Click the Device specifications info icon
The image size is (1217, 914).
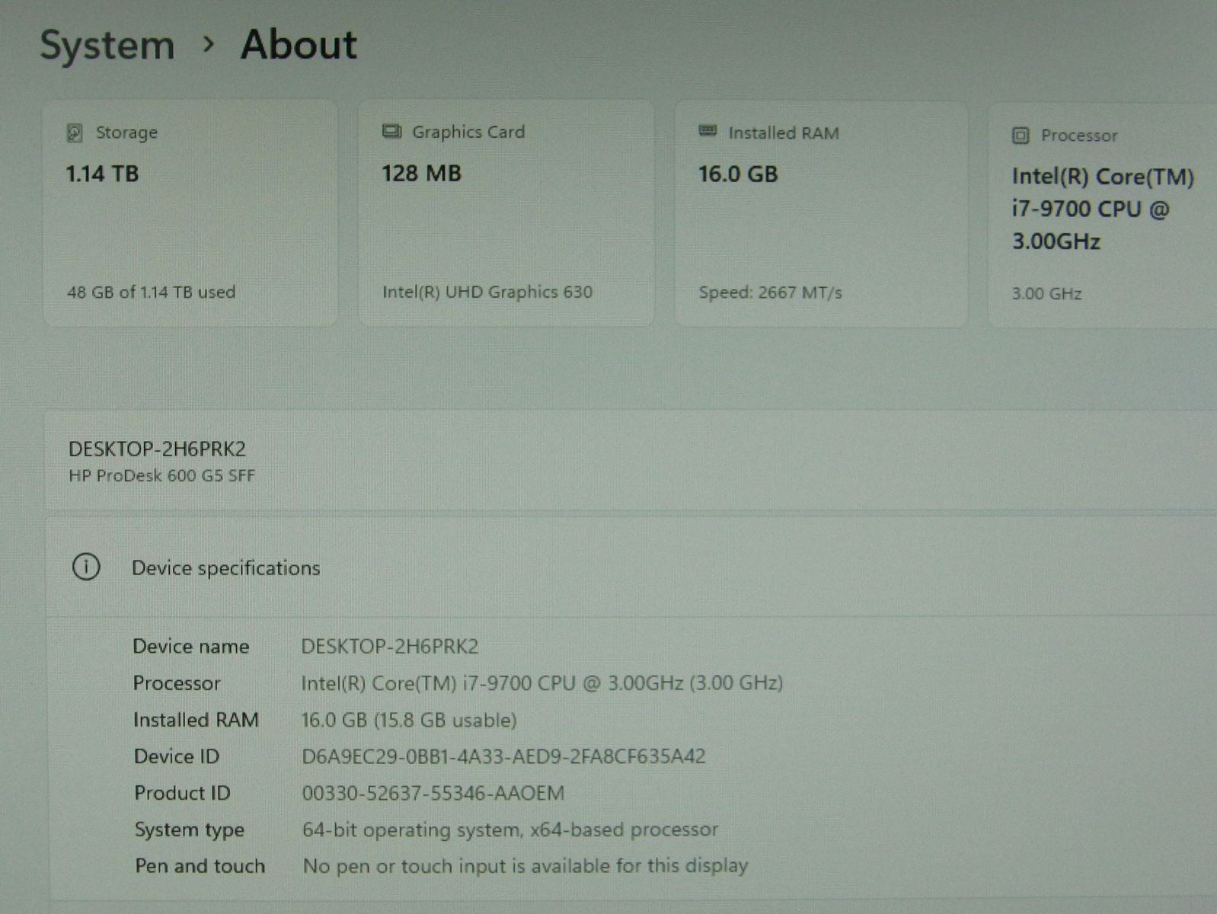(x=86, y=567)
